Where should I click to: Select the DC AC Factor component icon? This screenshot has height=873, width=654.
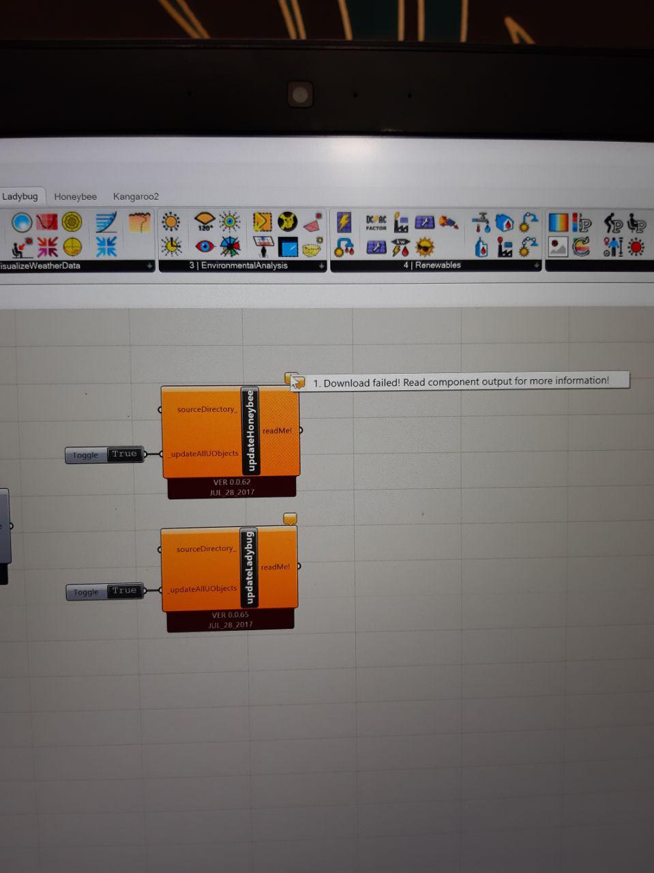pos(376,222)
